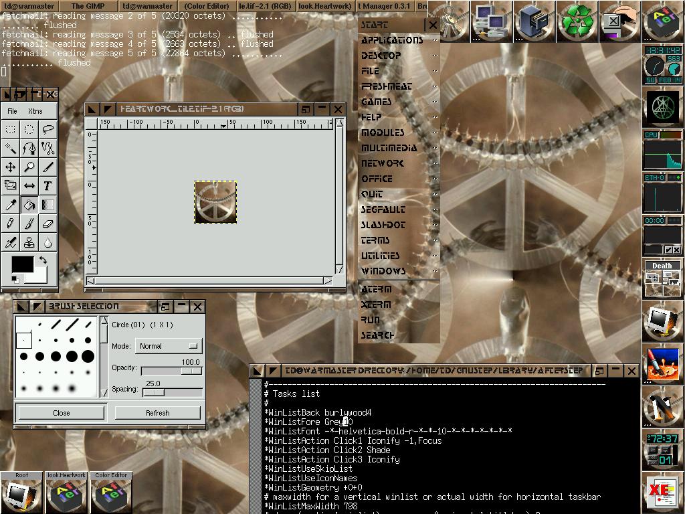Viewport: 685px width, 514px height.
Task: Select the Color Picker eyedropper tool
Action: pyautogui.click(x=11, y=205)
